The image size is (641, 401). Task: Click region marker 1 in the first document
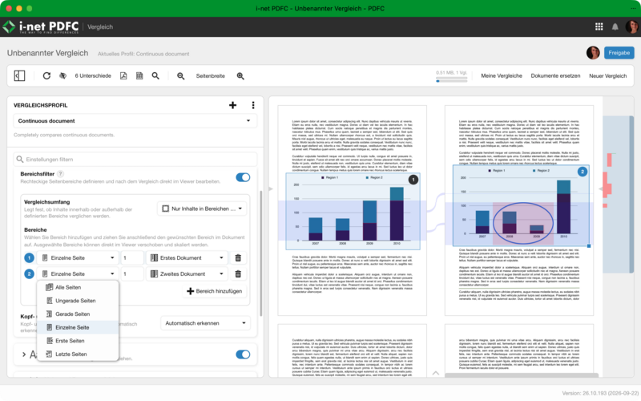click(413, 179)
